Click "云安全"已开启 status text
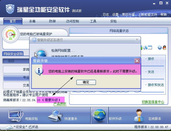This screenshot has width=171, height=131. click(x=26, y=127)
